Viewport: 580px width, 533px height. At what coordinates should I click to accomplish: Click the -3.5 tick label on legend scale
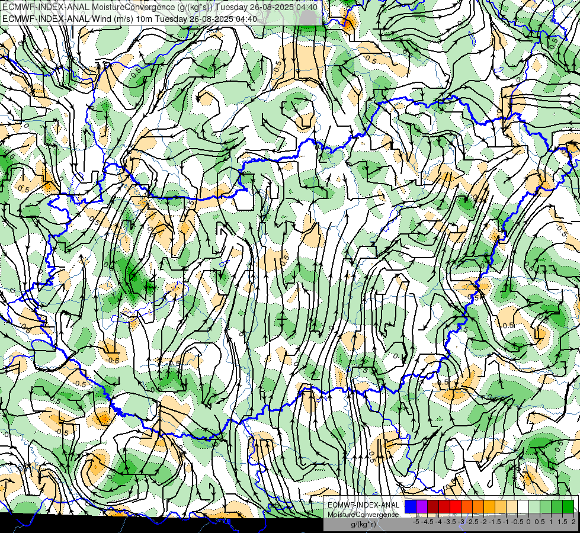[x=450, y=522]
